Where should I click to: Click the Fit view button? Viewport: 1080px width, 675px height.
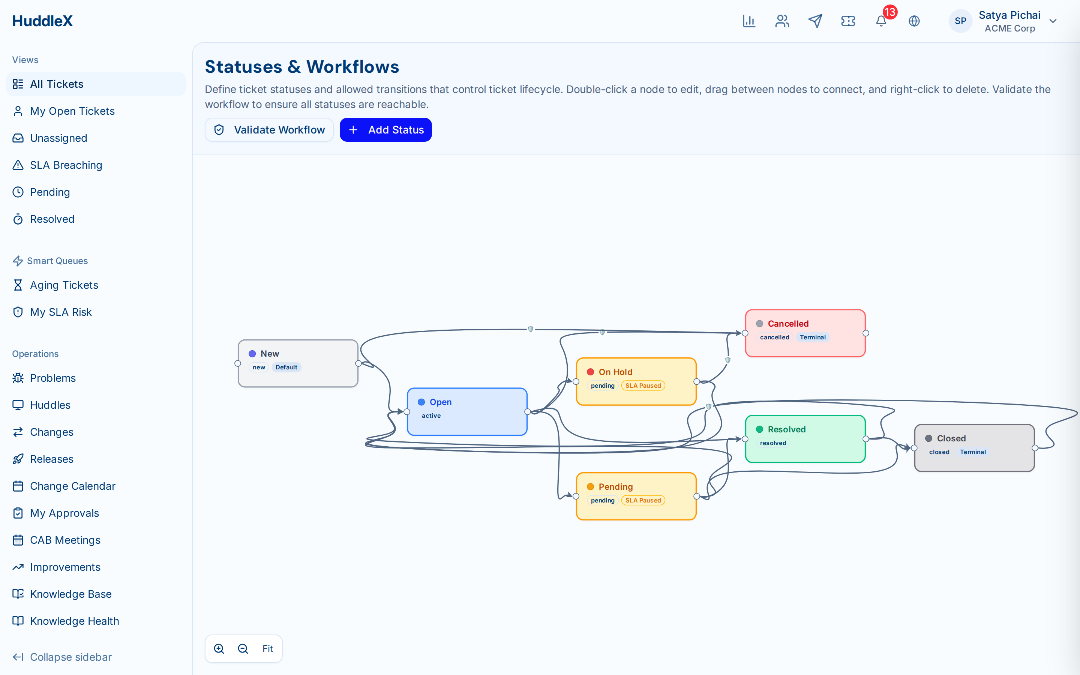(x=268, y=649)
